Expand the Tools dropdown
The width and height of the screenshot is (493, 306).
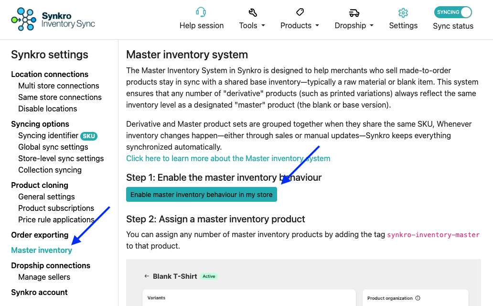pyautogui.click(x=252, y=25)
